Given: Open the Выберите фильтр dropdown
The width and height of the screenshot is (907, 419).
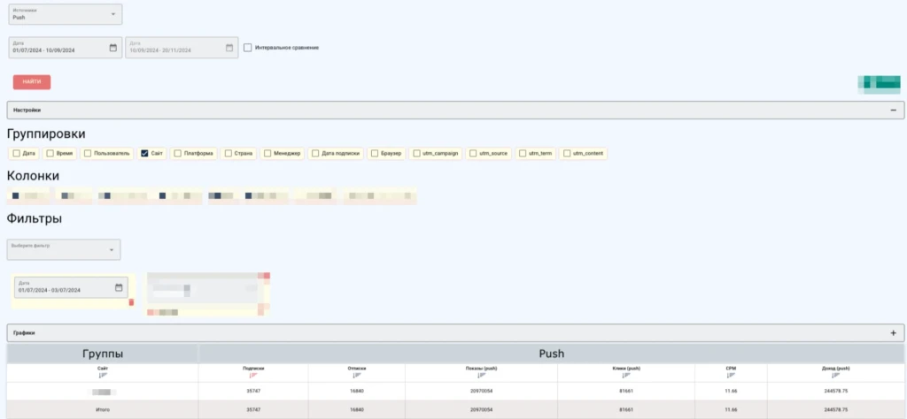Looking at the screenshot, I should (64, 249).
